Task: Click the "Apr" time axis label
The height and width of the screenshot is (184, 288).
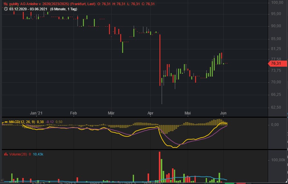Action: click(x=150, y=113)
